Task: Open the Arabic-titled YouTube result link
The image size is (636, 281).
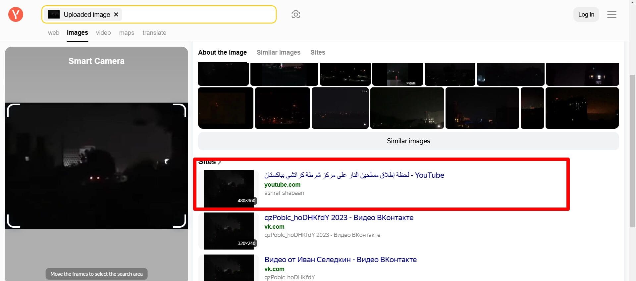Action: (354, 175)
